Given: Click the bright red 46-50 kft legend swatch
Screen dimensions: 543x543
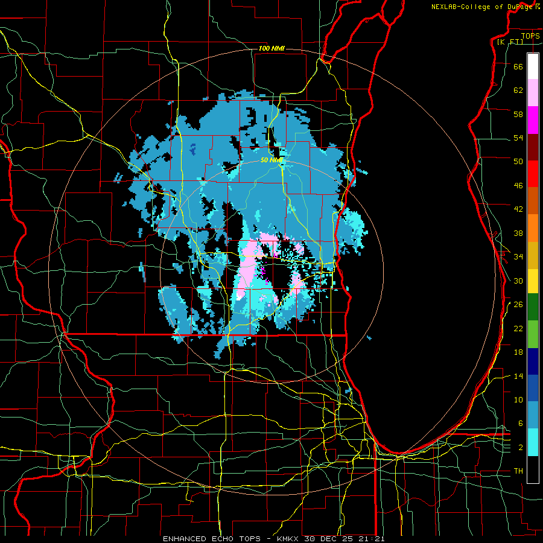Looking at the screenshot, I should coord(533,174).
